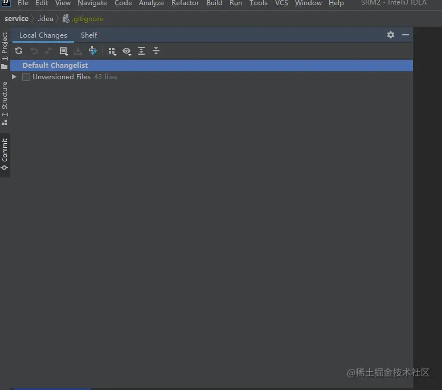Viewport: 442px width, 390px height.
Task: Click the 43 files count text
Action: (x=105, y=77)
